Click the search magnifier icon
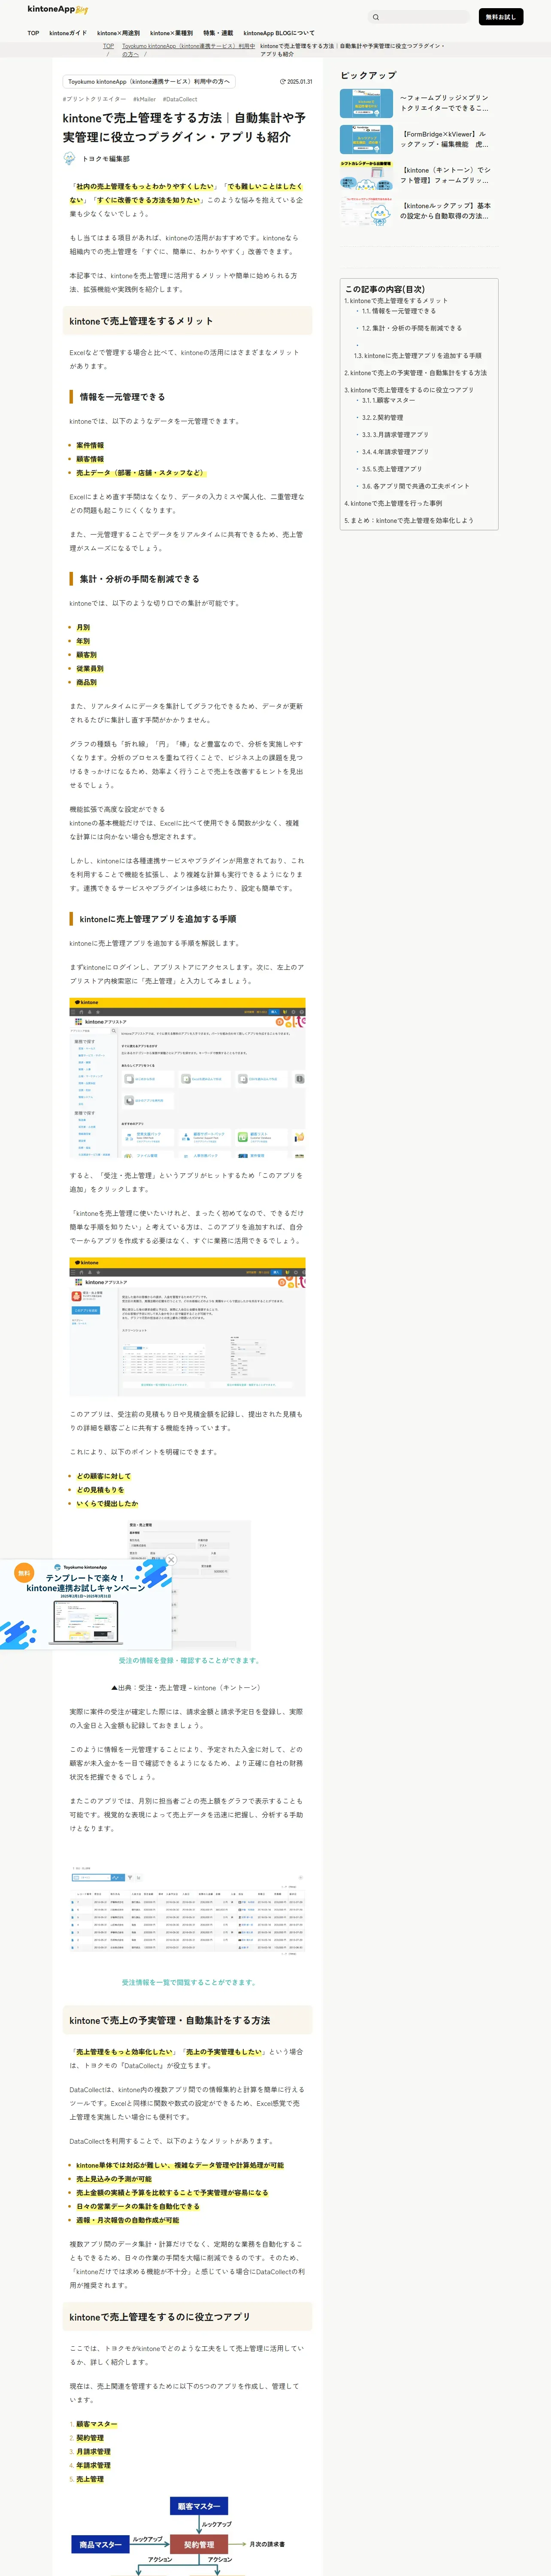This screenshot has height=2576, width=551. 376,17
